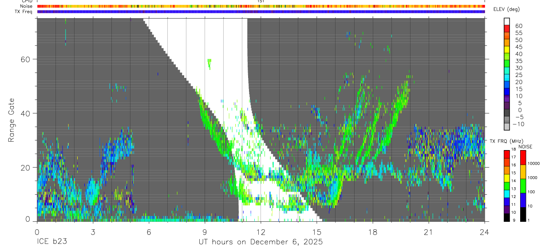Click the 'Noise' row label at top left
This screenshot has height=251, width=545.
tap(27, 6)
